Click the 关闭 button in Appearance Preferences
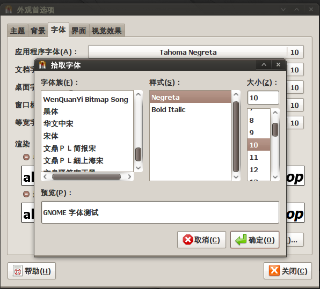Screen dimensions: 320x289 click(288, 271)
